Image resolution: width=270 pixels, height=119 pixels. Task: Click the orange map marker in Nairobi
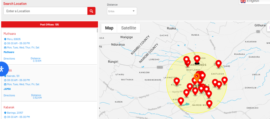(197, 77)
